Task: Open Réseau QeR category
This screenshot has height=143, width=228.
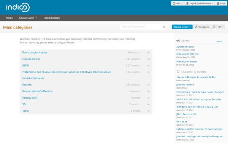Action: click(30, 98)
